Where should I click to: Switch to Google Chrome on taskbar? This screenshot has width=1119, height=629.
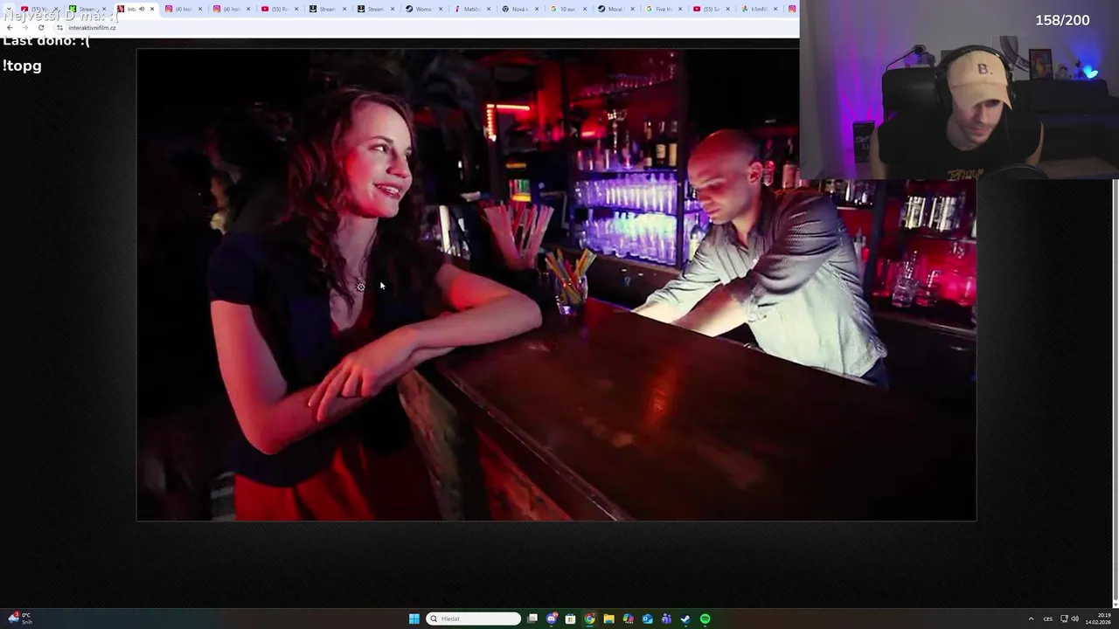coord(590,619)
